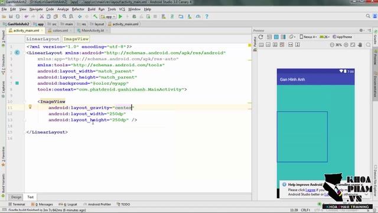
Task: Open the File menu
Action: point(4,9)
